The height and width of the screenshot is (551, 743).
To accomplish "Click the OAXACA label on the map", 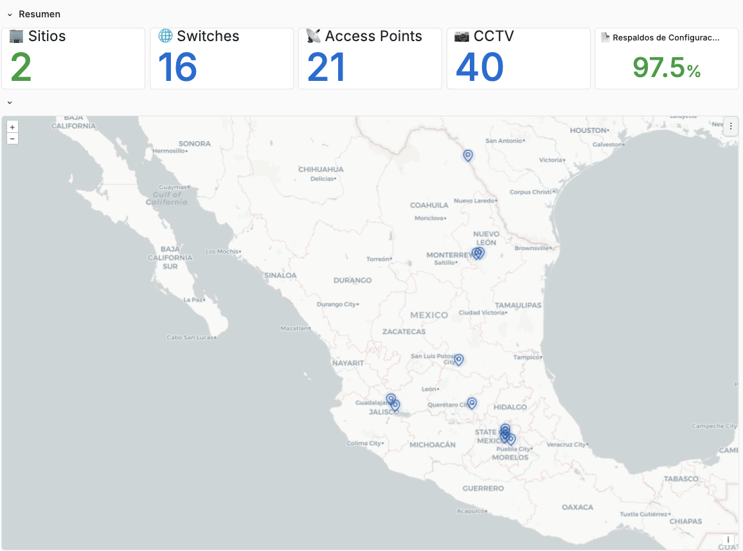I will tap(577, 507).
